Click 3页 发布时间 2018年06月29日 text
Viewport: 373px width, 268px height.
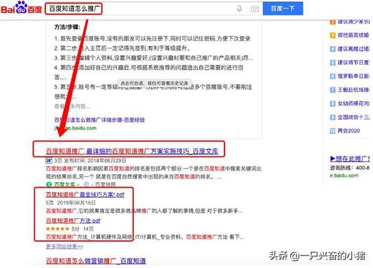click(90, 160)
